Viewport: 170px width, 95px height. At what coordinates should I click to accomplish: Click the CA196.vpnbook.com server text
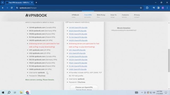coord(37,56)
